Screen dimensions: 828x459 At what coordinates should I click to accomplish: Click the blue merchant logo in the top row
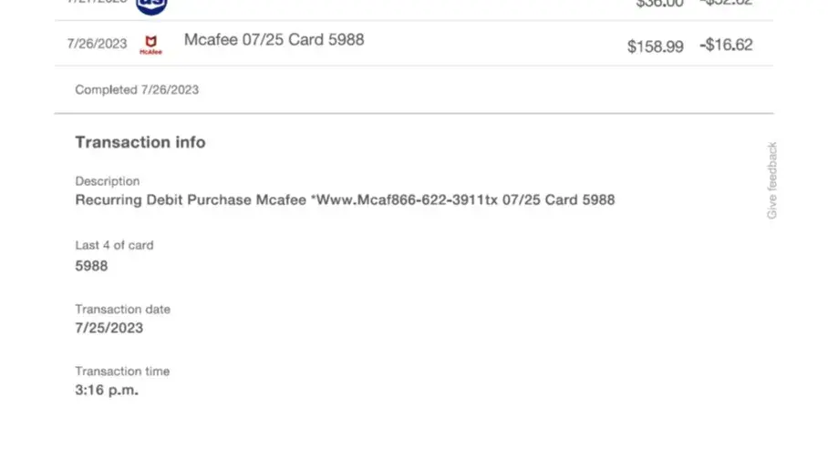click(x=151, y=5)
